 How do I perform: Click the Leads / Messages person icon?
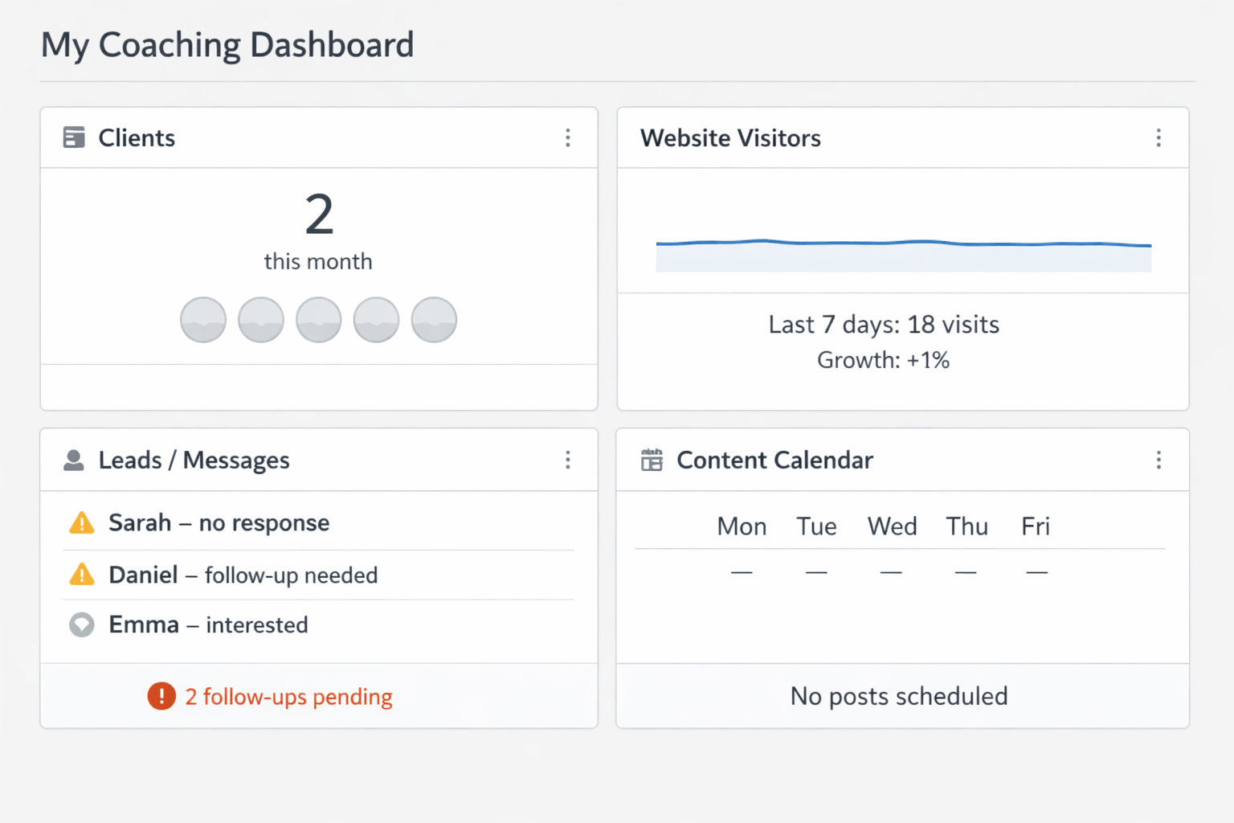click(74, 461)
